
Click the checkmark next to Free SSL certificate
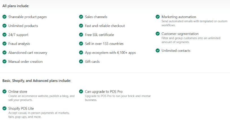pos(81,35)
